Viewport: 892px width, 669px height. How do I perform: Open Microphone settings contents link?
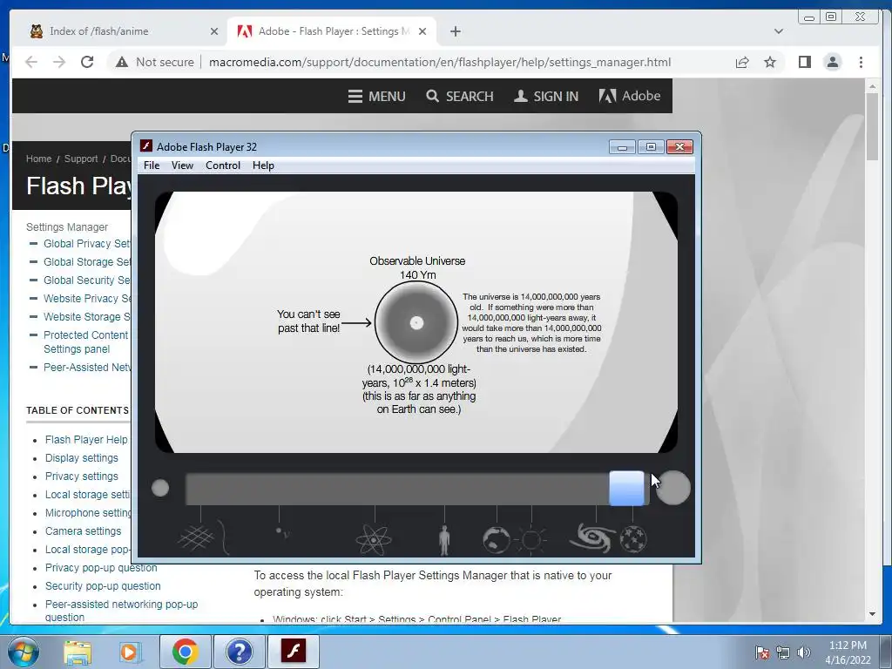[x=88, y=512]
